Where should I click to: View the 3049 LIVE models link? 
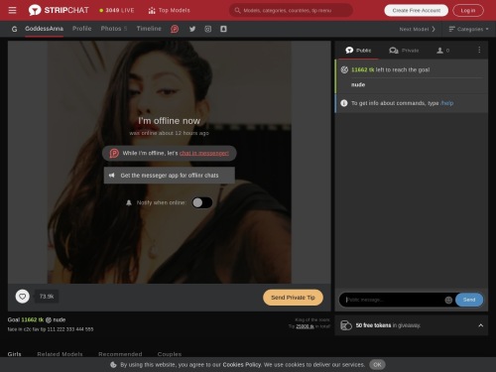tap(116, 10)
